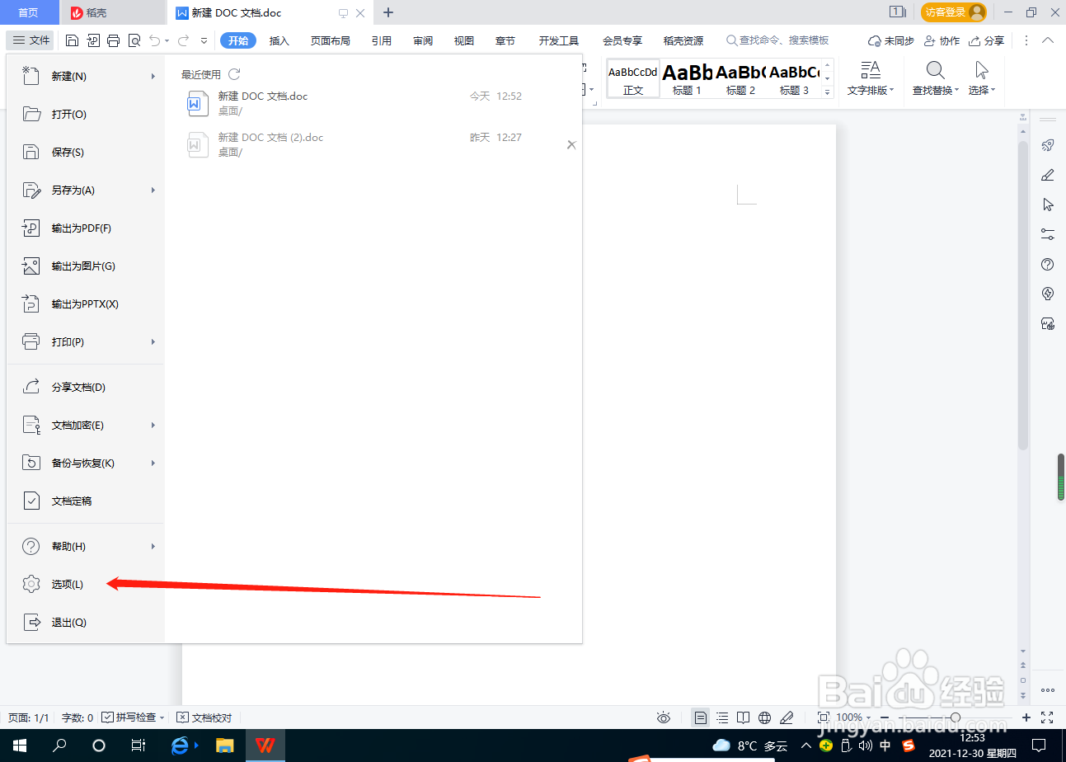Select 标题 1 style in gallery
1066x762 pixels.
pyautogui.click(x=687, y=79)
